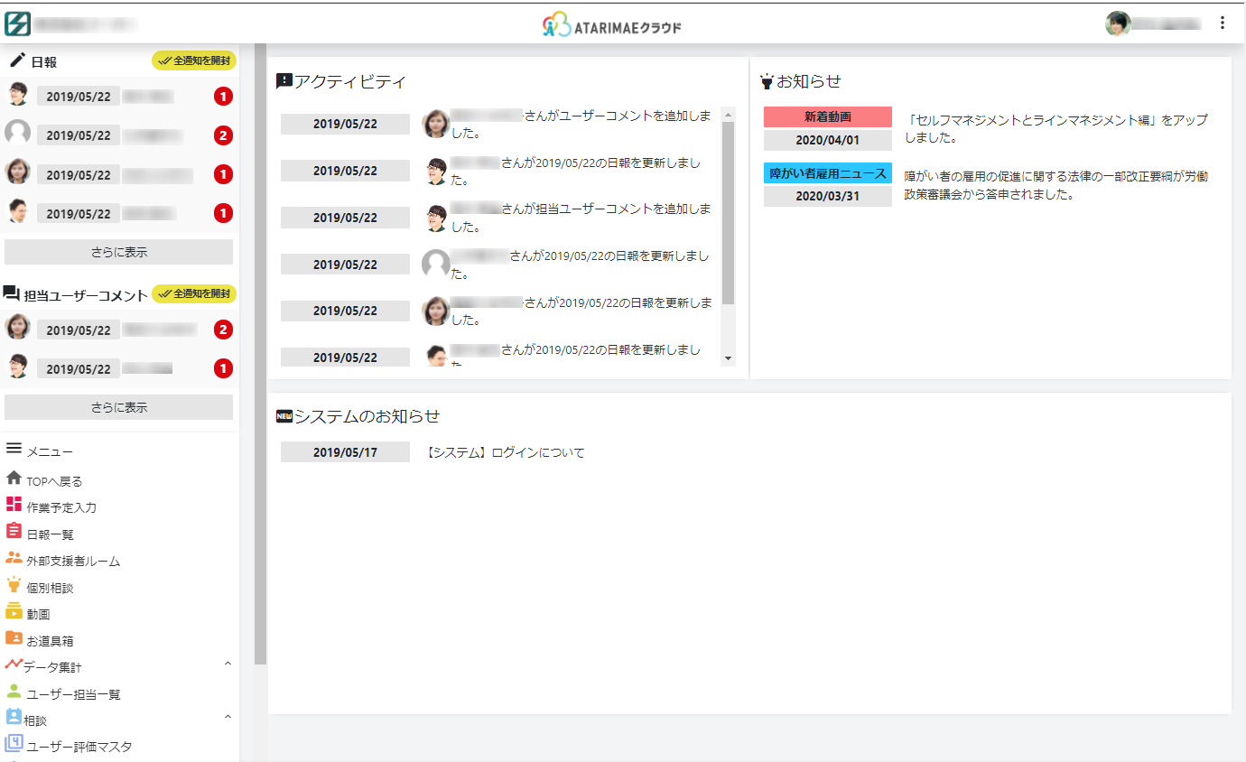This screenshot has width=1246, height=762.
Task: Open 外部支援者ルーム people icon
Action: pos(14,558)
